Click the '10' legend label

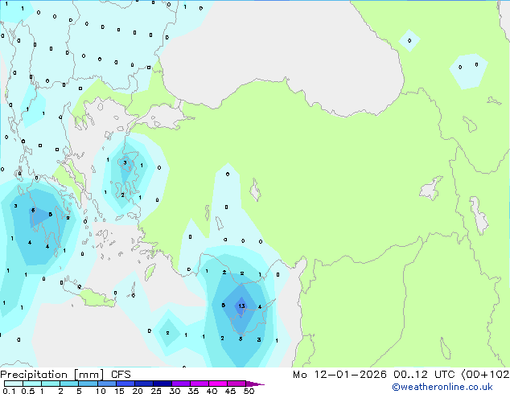point(101,391)
